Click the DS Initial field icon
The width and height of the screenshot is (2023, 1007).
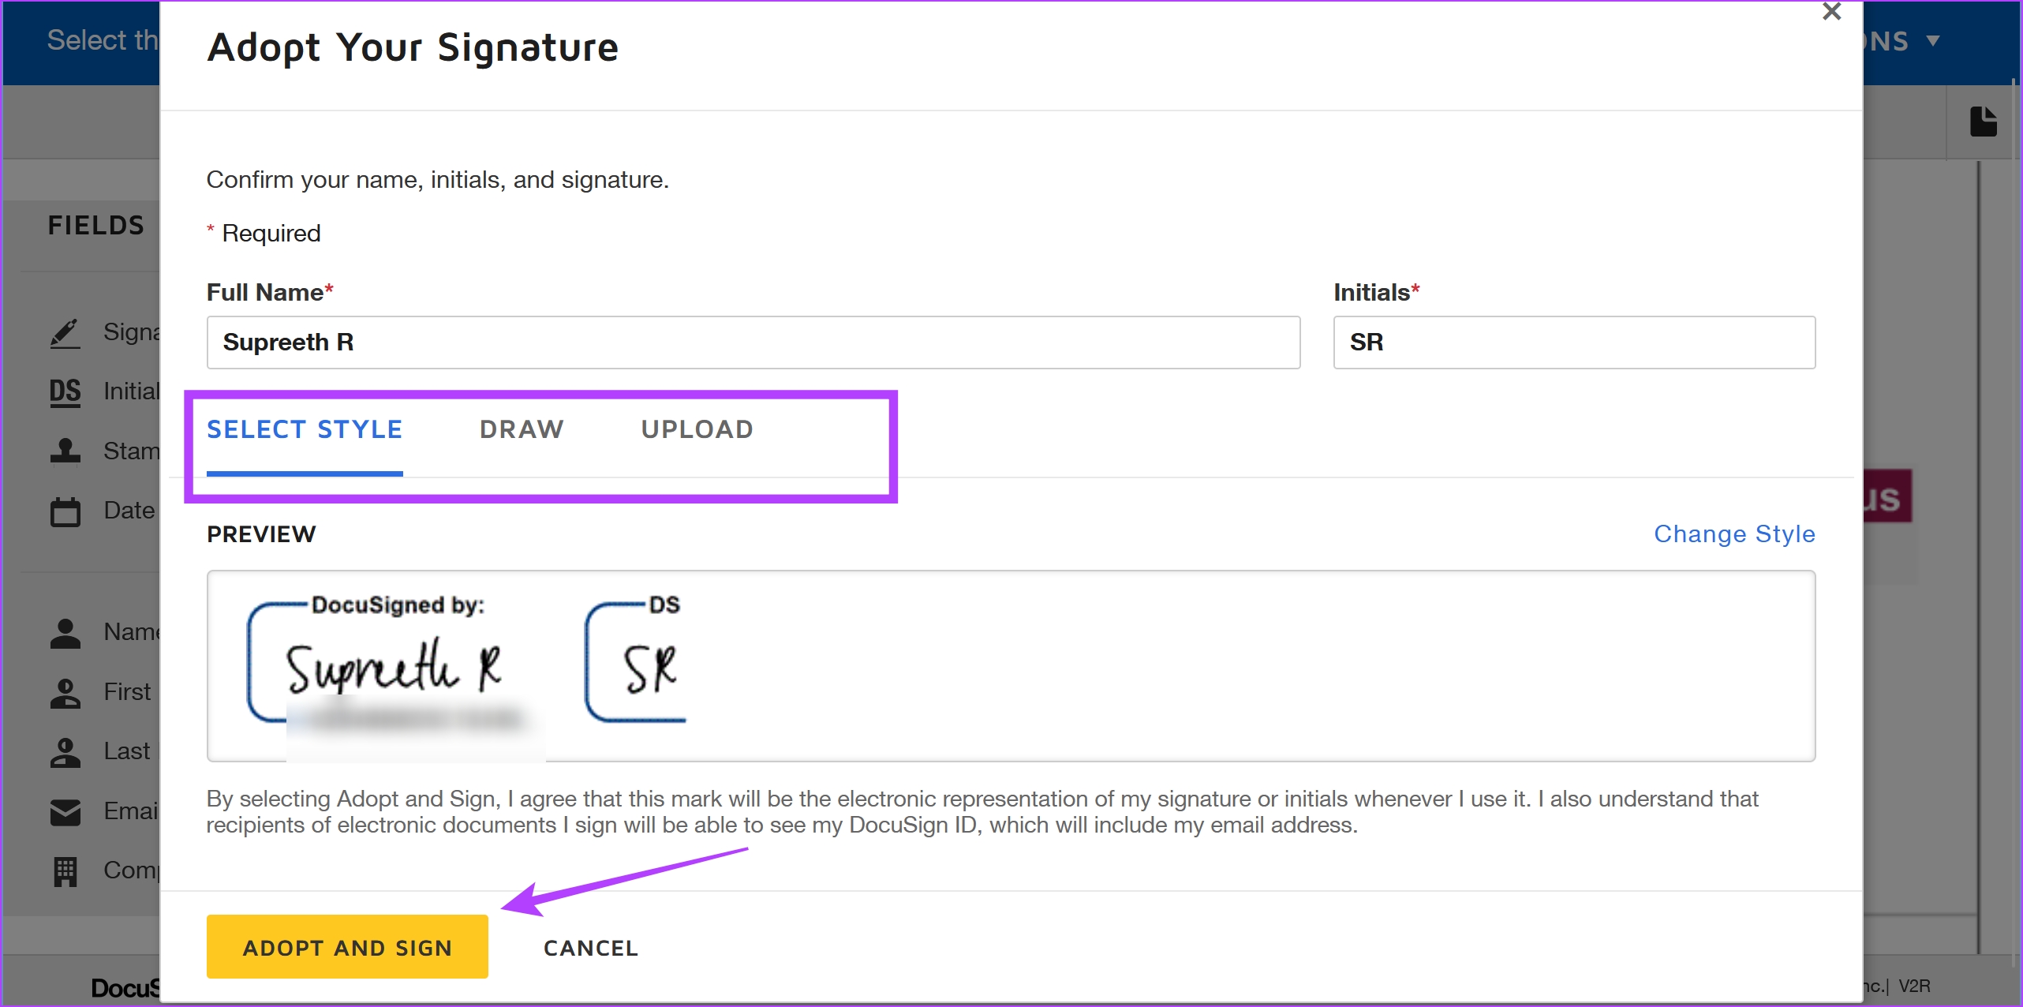(x=65, y=392)
